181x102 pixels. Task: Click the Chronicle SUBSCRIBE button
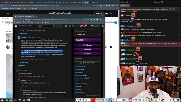click(x=99, y=13)
